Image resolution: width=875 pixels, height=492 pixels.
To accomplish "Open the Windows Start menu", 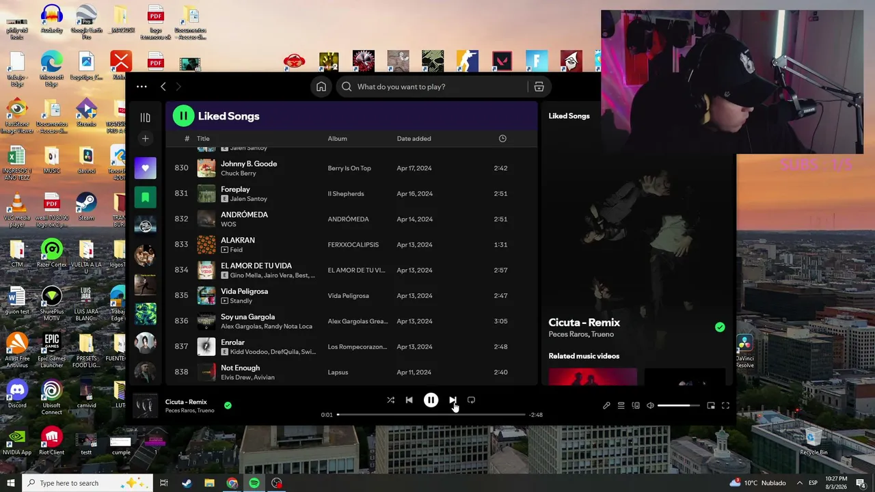I will (x=10, y=483).
